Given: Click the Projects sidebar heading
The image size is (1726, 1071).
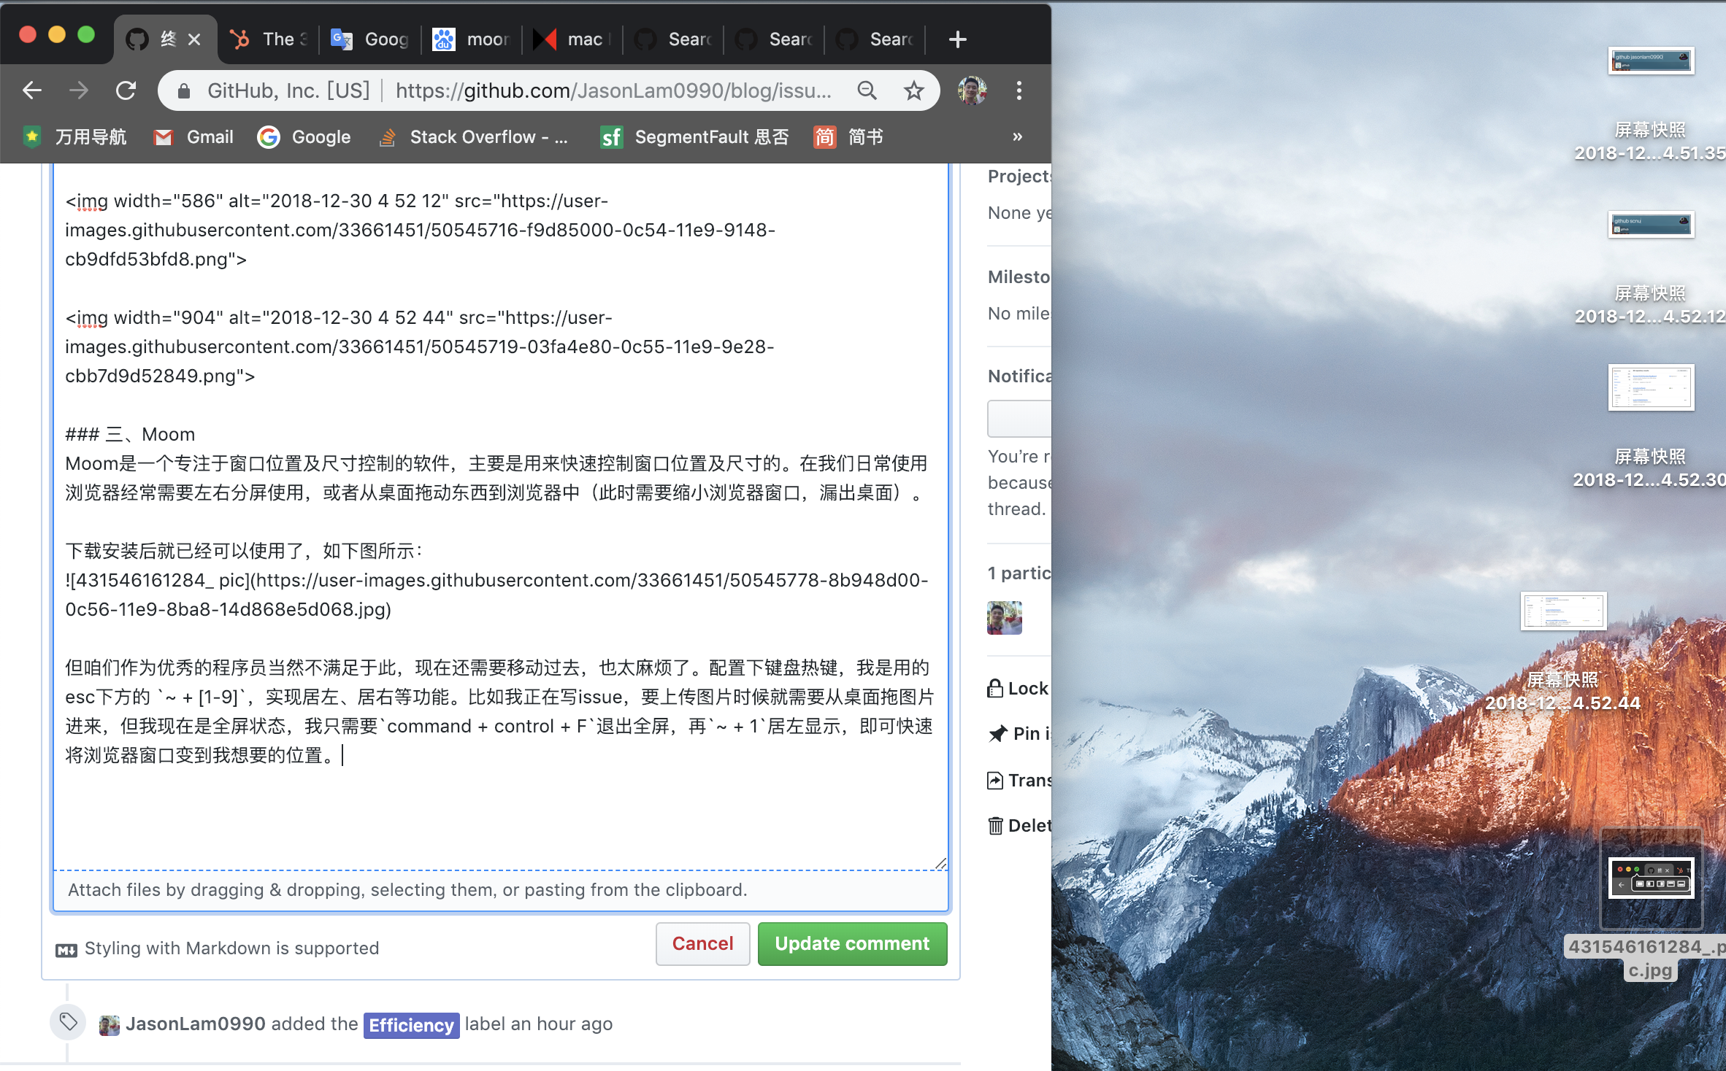Looking at the screenshot, I should (x=1019, y=176).
